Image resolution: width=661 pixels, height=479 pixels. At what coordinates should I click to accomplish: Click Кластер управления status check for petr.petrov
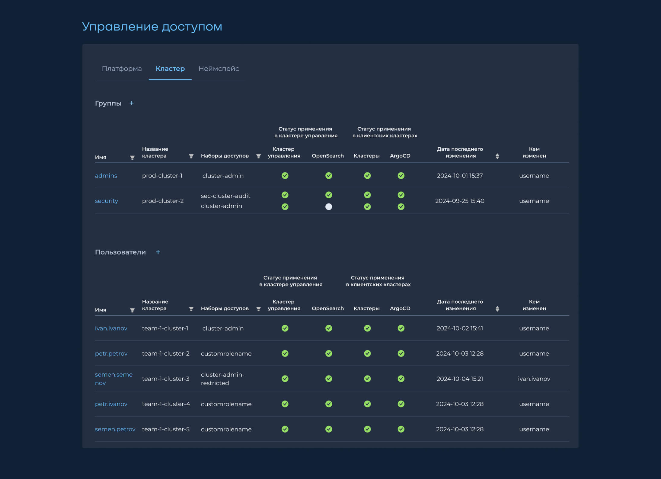tap(285, 353)
